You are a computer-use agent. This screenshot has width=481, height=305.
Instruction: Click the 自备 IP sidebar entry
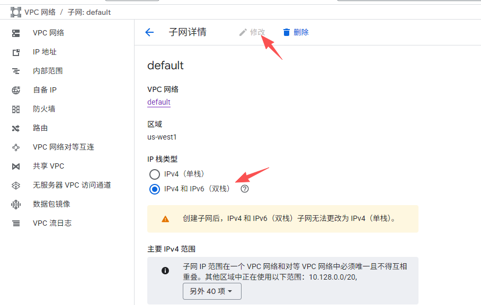pyautogui.click(x=44, y=89)
